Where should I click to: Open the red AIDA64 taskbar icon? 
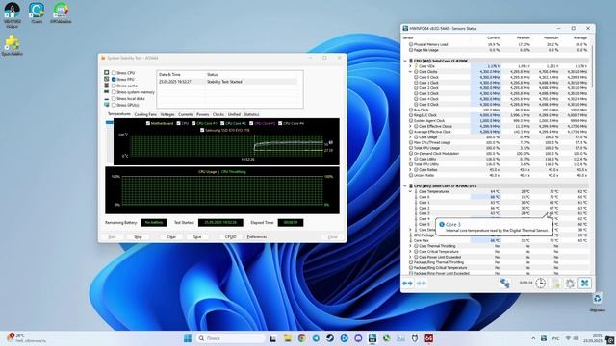(x=428, y=338)
